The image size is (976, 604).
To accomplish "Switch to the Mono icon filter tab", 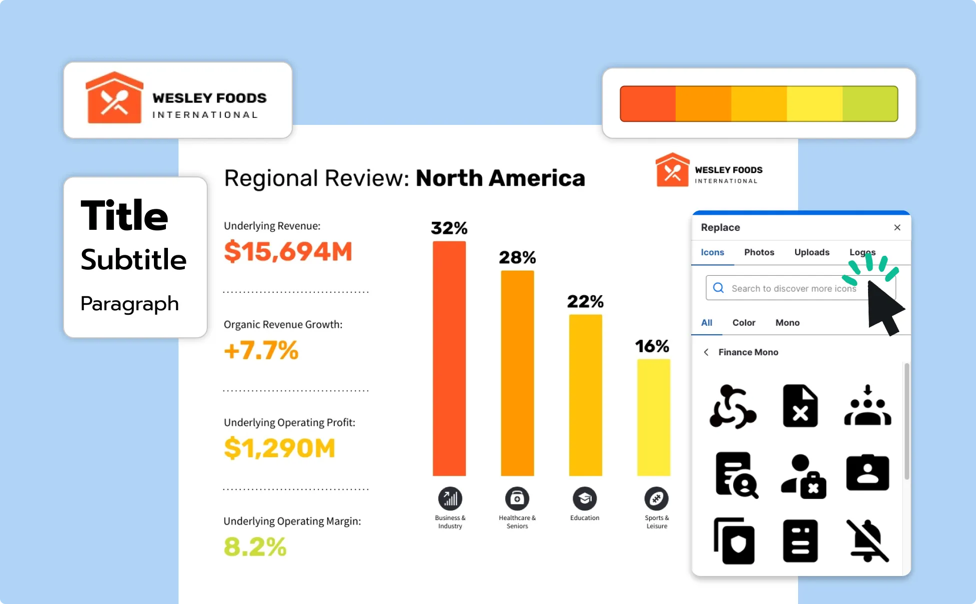I will (788, 323).
